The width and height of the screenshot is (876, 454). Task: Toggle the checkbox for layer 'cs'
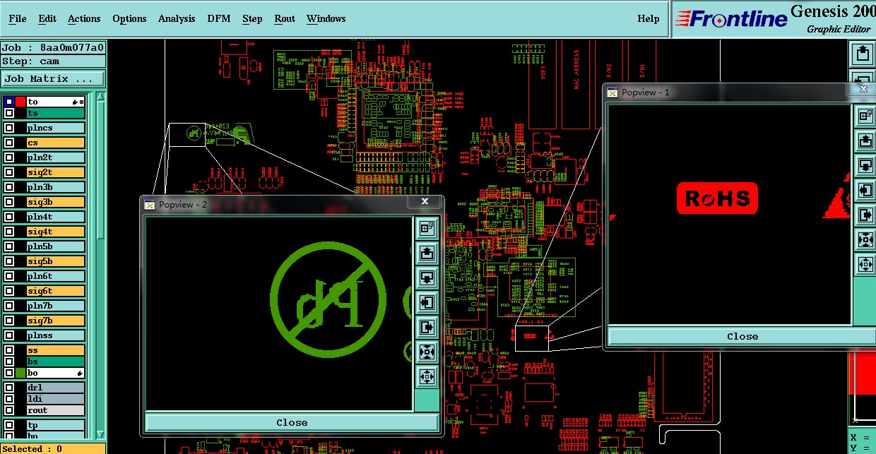point(9,143)
